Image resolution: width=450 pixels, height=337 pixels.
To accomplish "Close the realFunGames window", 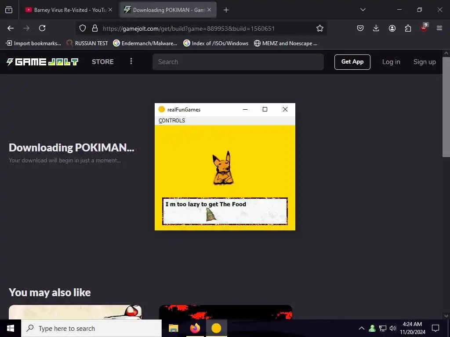I will tap(285, 109).
